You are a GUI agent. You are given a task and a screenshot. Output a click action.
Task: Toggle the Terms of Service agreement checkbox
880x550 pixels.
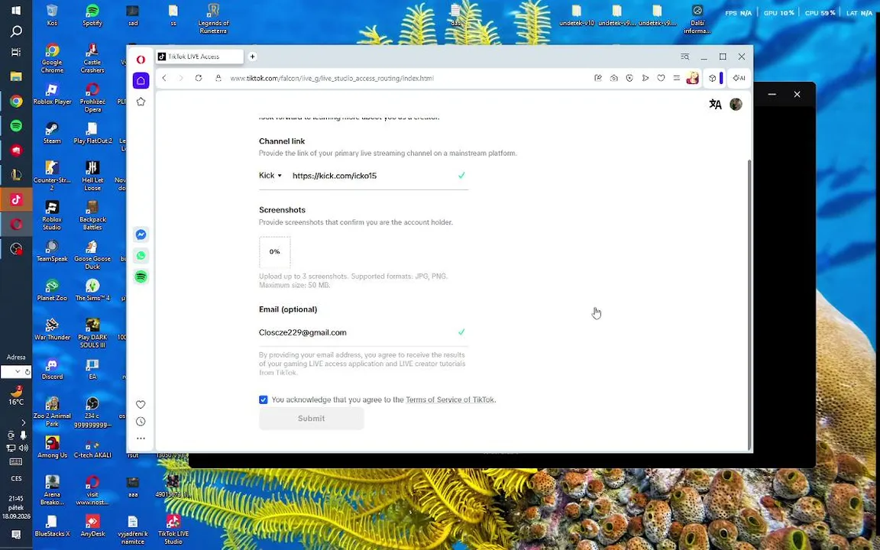pos(264,400)
